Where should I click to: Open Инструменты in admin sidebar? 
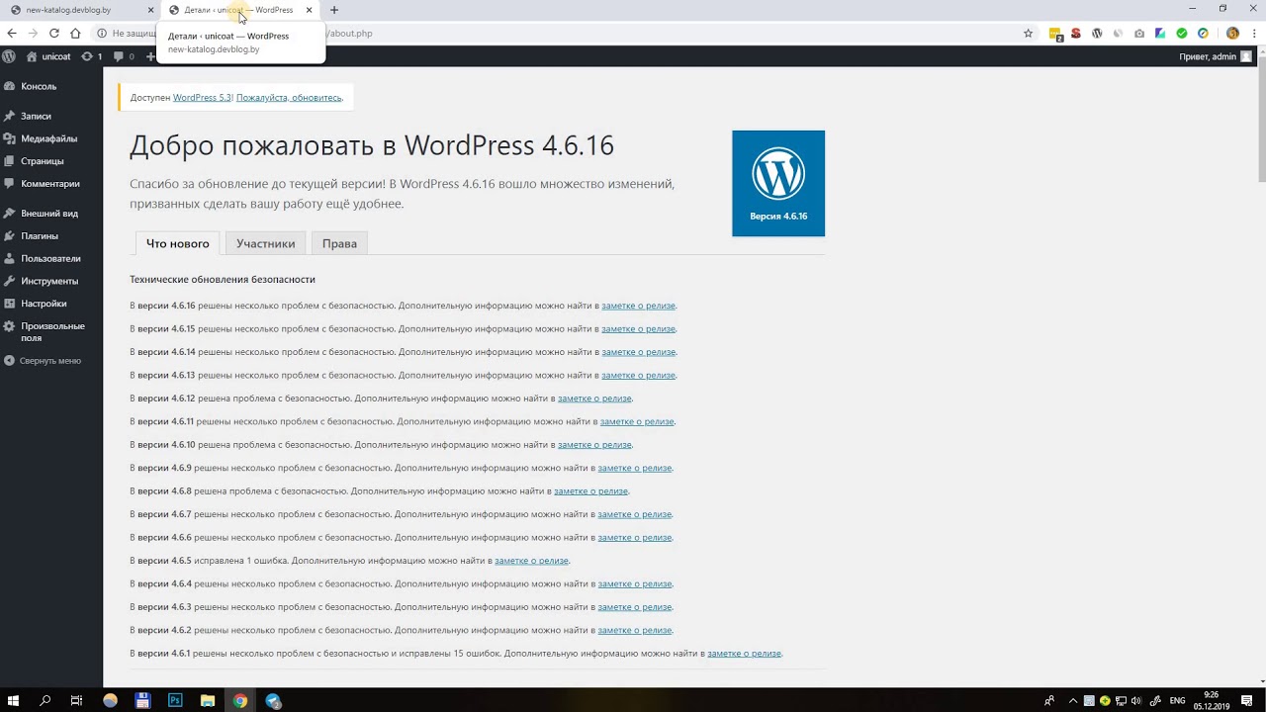click(x=51, y=281)
